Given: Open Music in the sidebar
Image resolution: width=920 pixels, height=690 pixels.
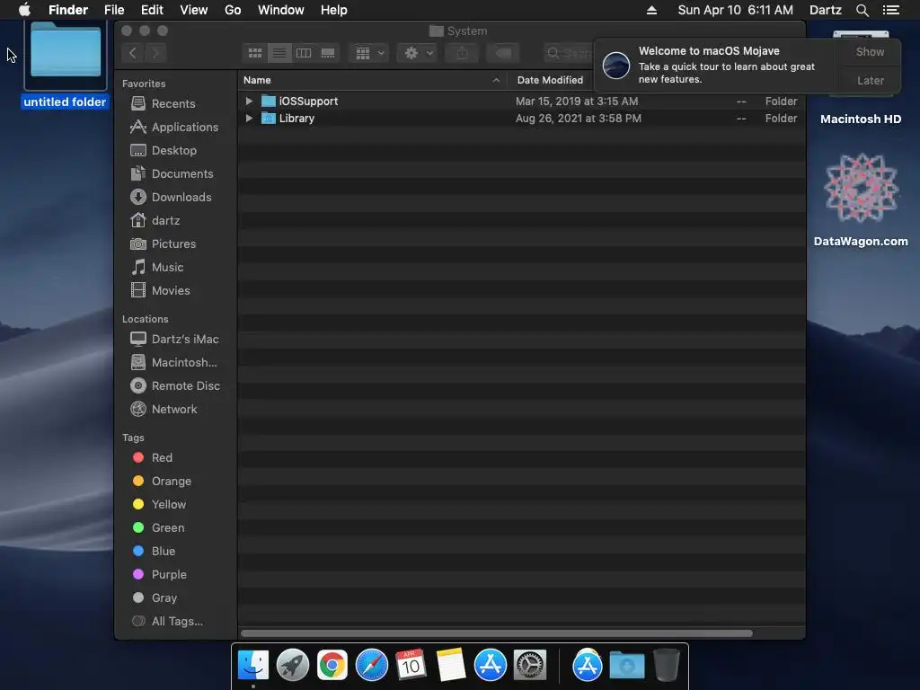Looking at the screenshot, I should coord(167,267).
